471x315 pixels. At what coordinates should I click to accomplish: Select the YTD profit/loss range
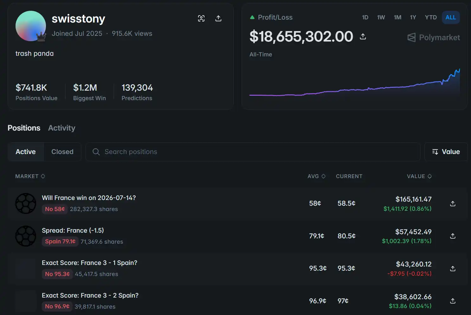[x=431, y=17]
